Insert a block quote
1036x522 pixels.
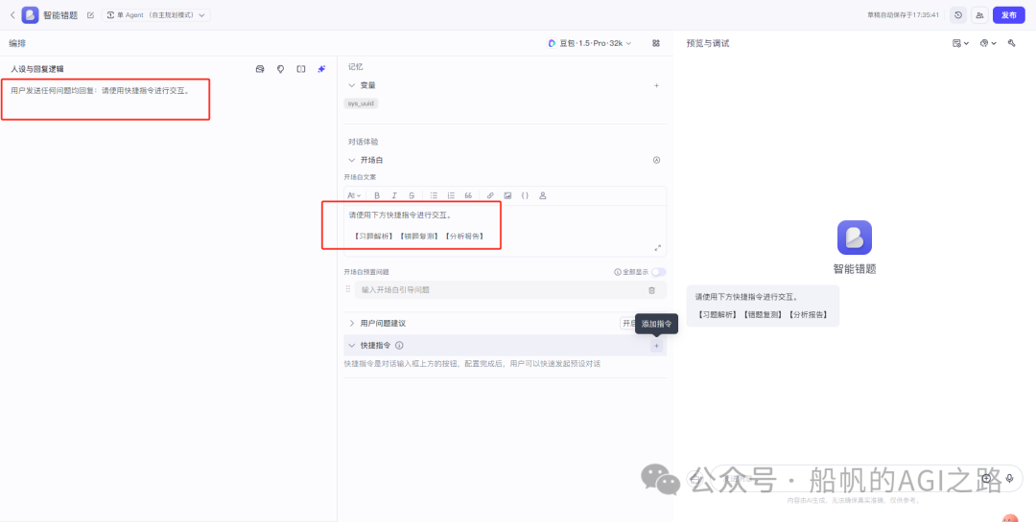tap(468, 195)
